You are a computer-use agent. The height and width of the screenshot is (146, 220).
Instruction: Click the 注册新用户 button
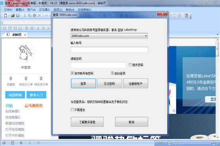136,84
